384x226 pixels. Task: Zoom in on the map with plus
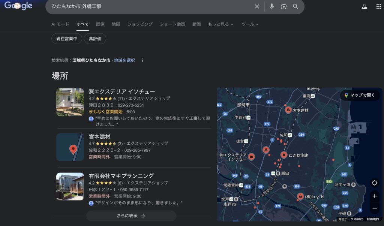click(375, 196)
